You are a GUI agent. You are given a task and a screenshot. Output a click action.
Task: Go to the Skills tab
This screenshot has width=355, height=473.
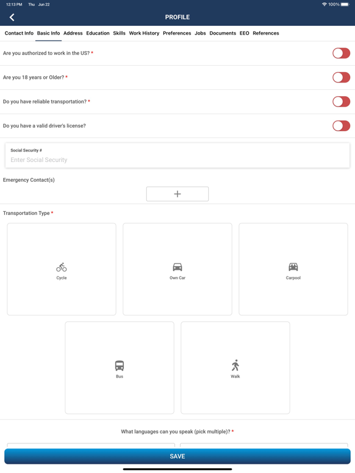tap(119, 33)
